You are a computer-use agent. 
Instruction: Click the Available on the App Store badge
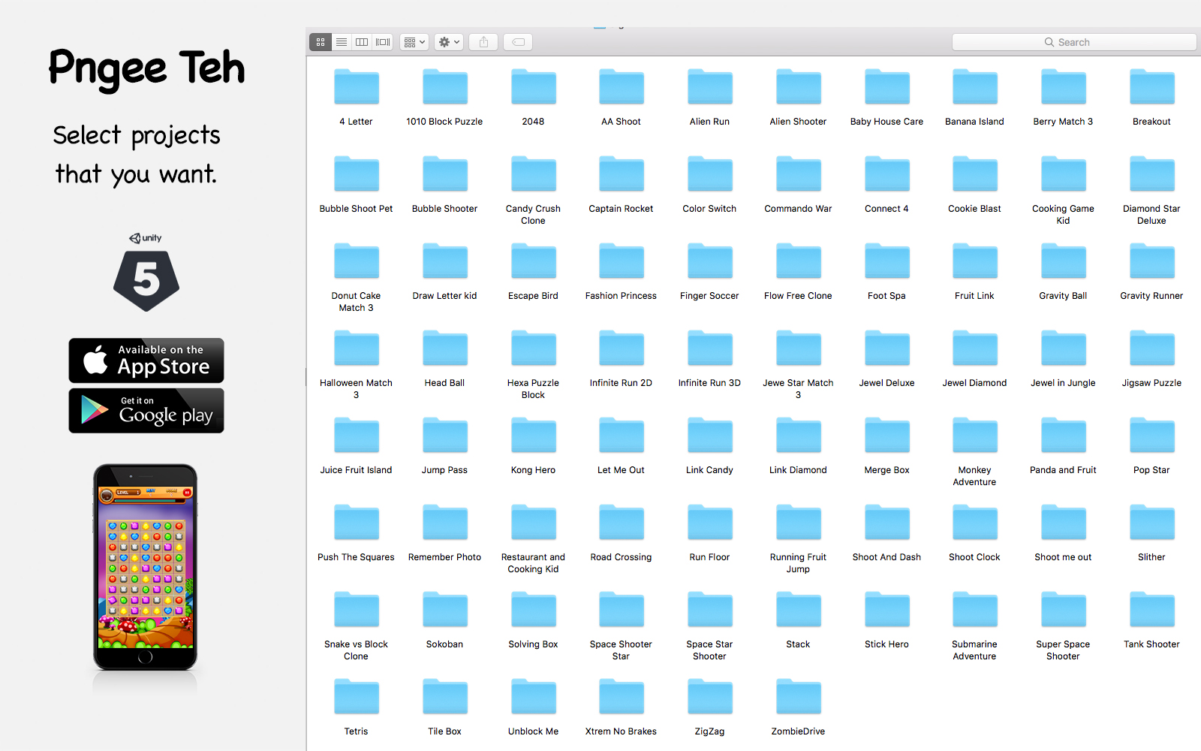(x=146, y=360)
